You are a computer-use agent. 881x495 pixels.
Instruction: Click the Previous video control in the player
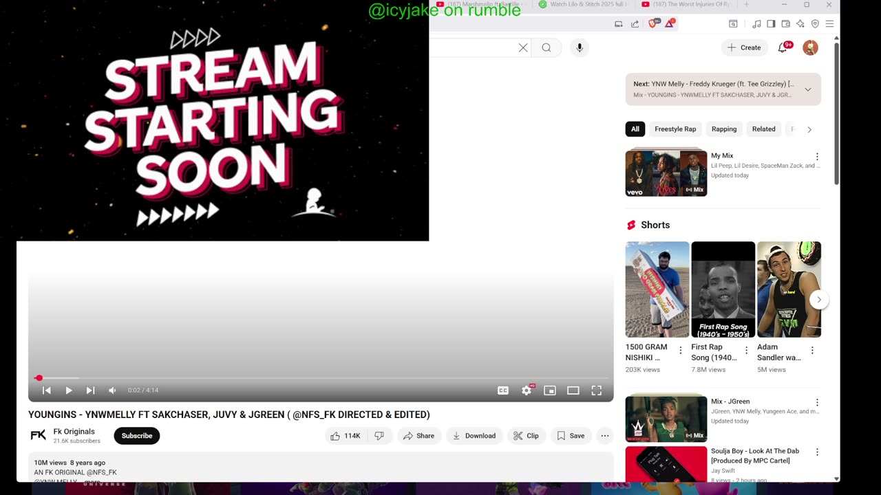coord(47,390)
